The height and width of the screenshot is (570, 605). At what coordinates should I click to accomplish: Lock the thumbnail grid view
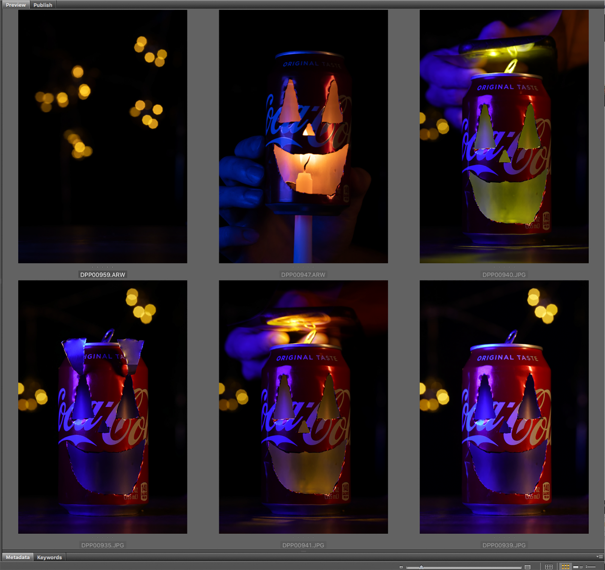(549, 567)
